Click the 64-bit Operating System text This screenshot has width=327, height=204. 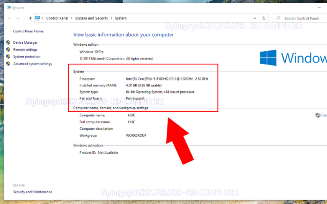pyautogui.click(x=160, y=92)
